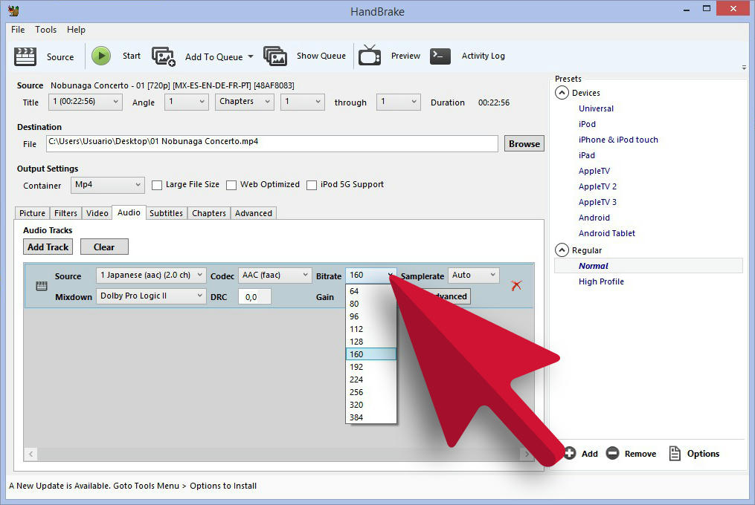Click the Add Track button

(48, 247)
